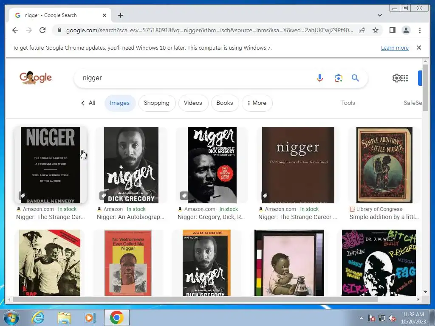The image size is (435, 326).
Task: Reload the current Google page
Action: pyautogui.click(x=42, y=30)
